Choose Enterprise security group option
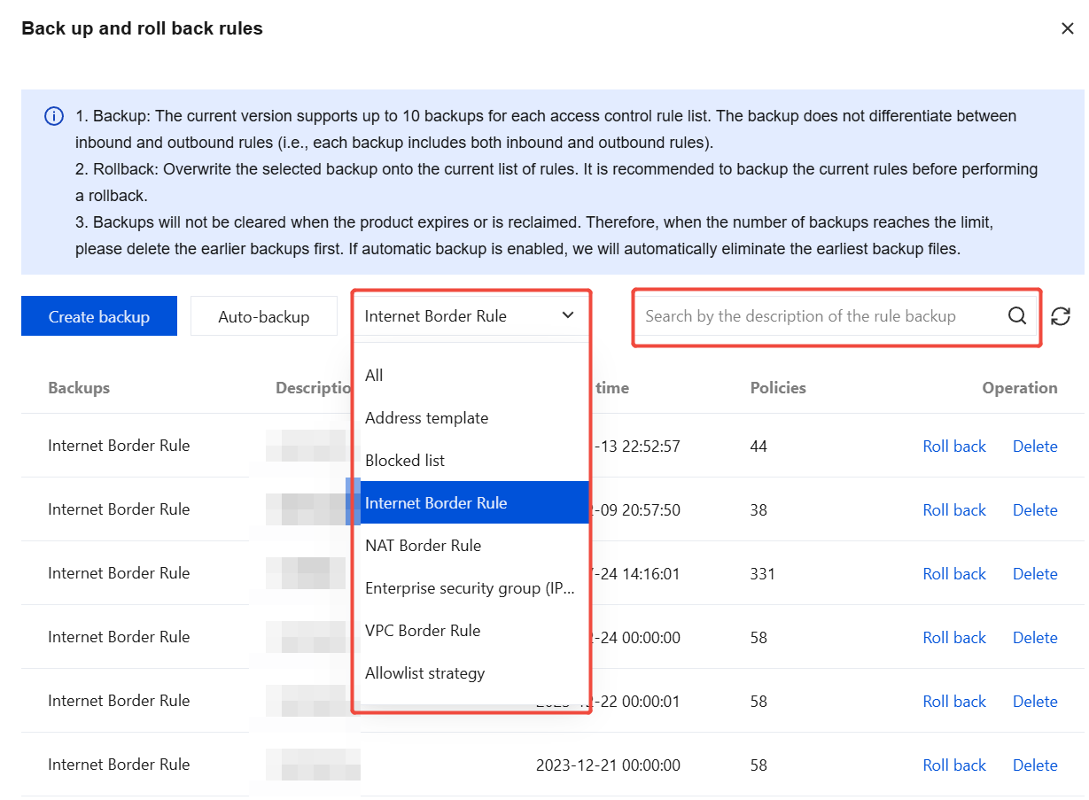This screenshot has width=1089, height=800. point(470,588)
